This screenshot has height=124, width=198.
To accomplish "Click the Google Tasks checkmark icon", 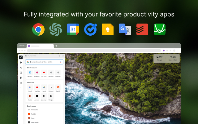I will [x=90, y=29].
